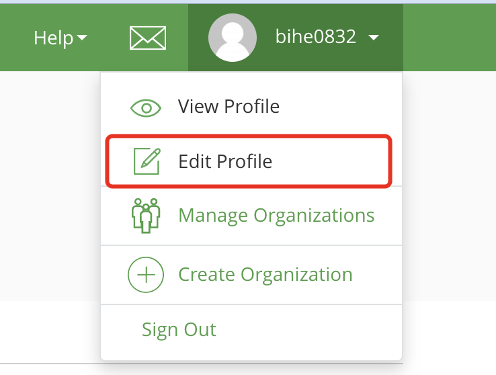
Task: Click the eye icon for View Profile
Action: [146, 107]
